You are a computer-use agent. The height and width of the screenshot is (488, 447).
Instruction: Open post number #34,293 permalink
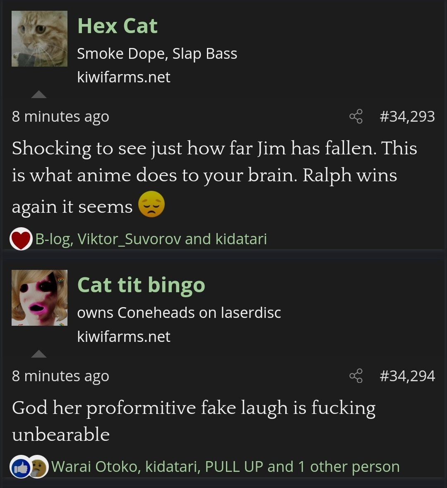point(407,117)
